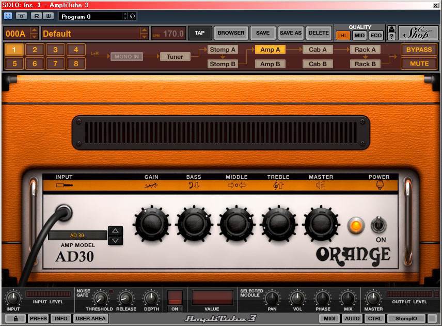Image resolution: width=442 pixels, height=326 pixels.
Task: Open the preset BROWSER
Action: 231,33
